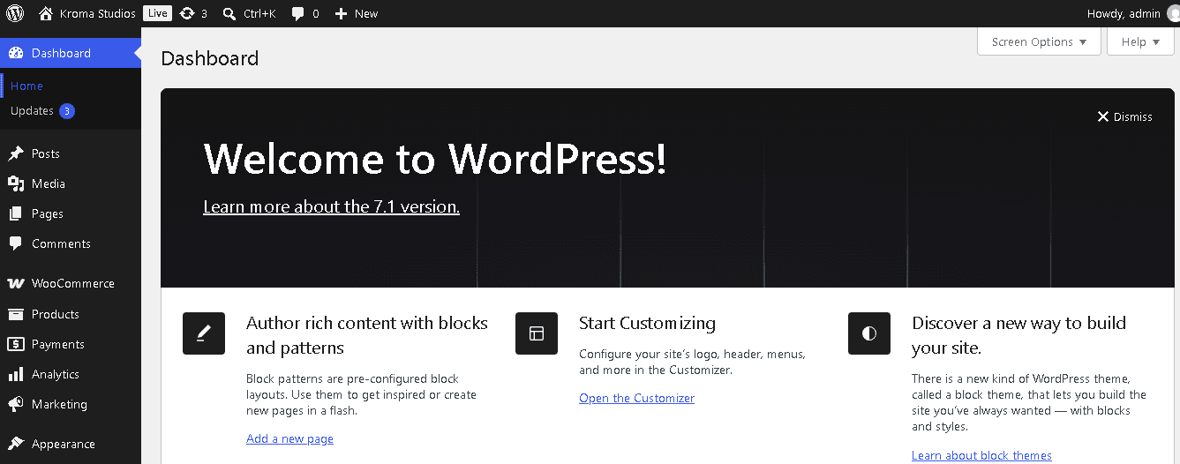
Task: Click the Analytics bar chart icon
Action: [15, 374]
